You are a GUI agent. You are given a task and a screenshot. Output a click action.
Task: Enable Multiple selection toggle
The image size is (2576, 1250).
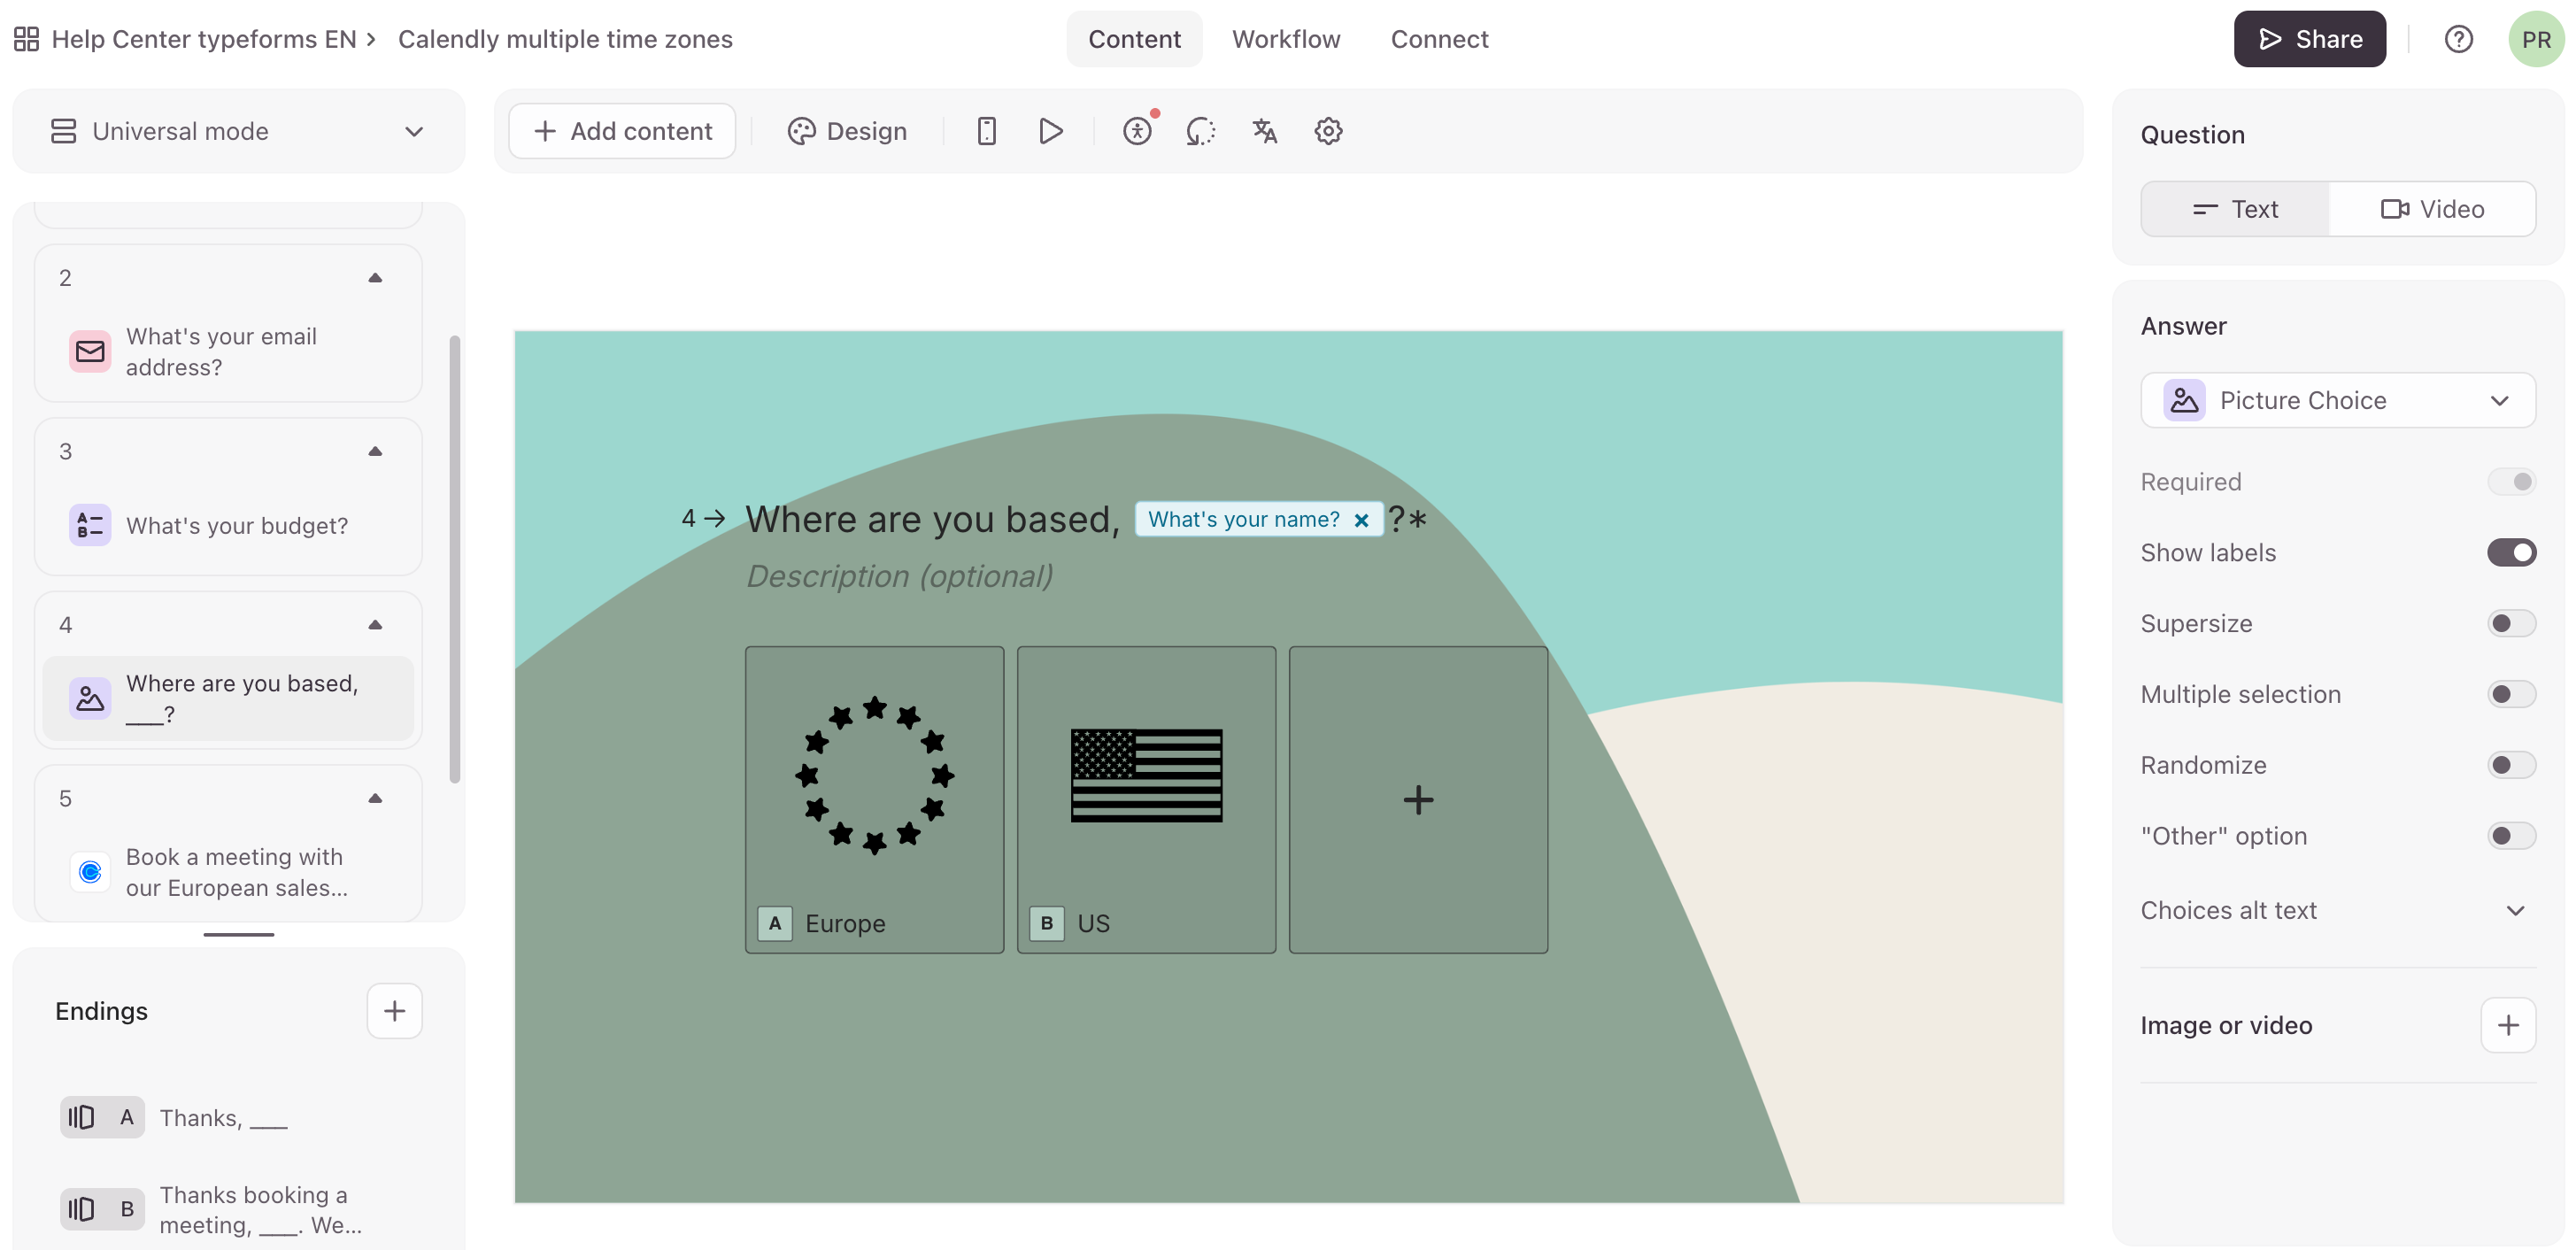pos(2511,694)
